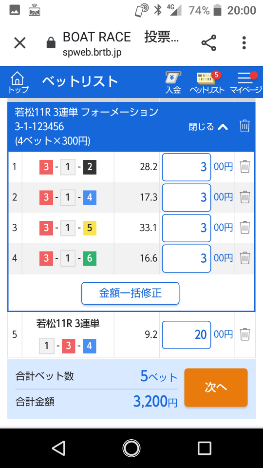The width and height of the screenshot is (263, 468).
Task: Remove bet 3-1-4 with trash icon
Action: point(245,197)
